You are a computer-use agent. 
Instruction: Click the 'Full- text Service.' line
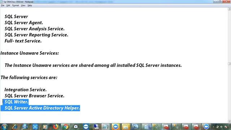pyautogui.click(x=23, y=41)
